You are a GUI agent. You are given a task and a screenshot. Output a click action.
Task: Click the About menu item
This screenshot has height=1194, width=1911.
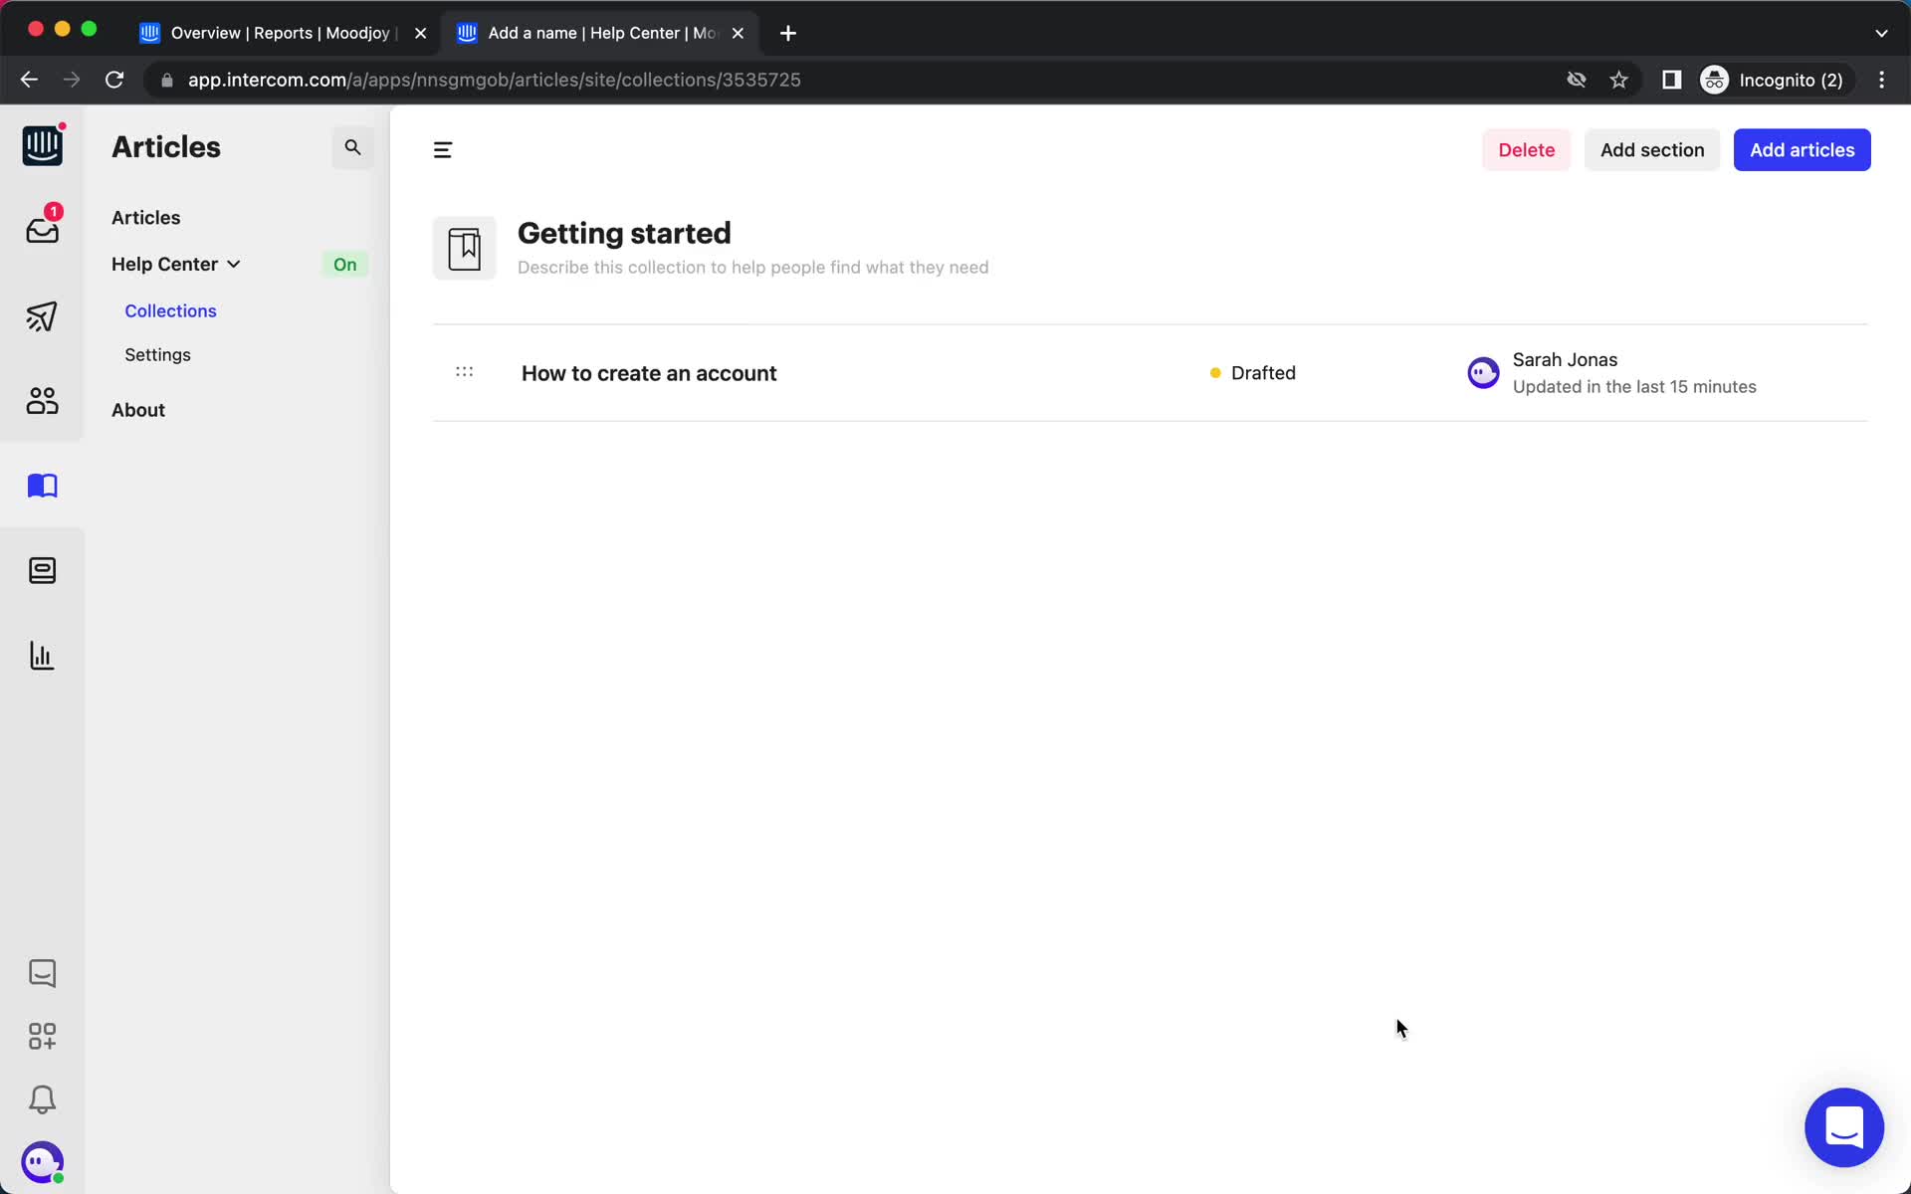137,410
